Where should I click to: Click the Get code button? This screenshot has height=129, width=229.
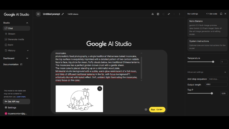tap(212, 14)
